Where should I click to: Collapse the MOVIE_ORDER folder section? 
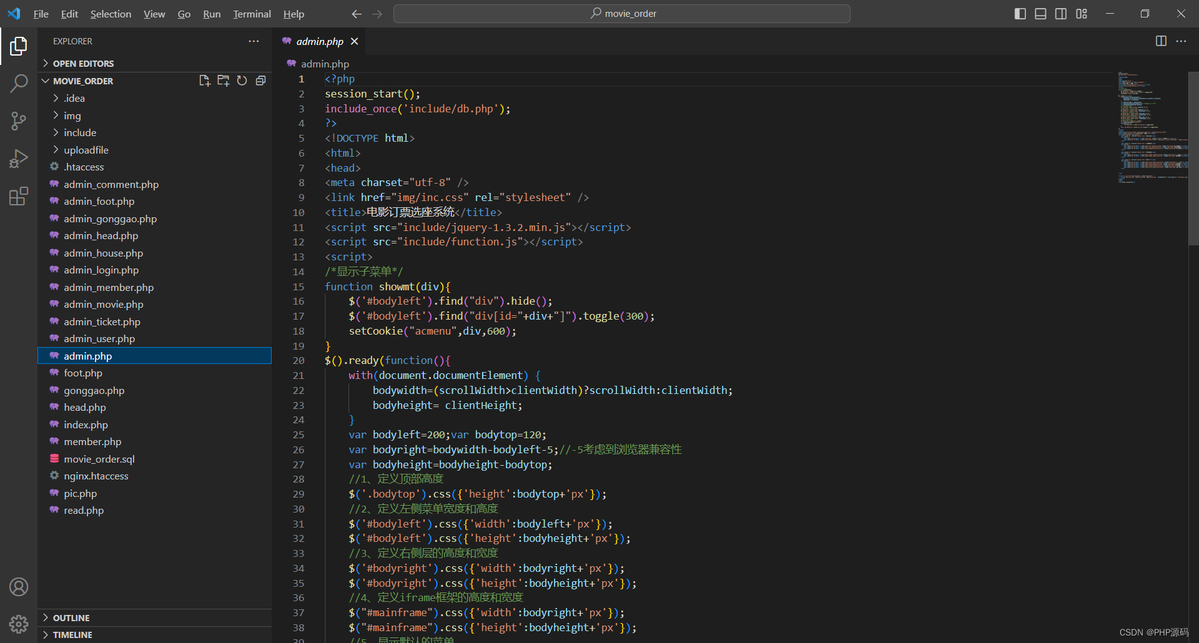(x=82, y=81)
